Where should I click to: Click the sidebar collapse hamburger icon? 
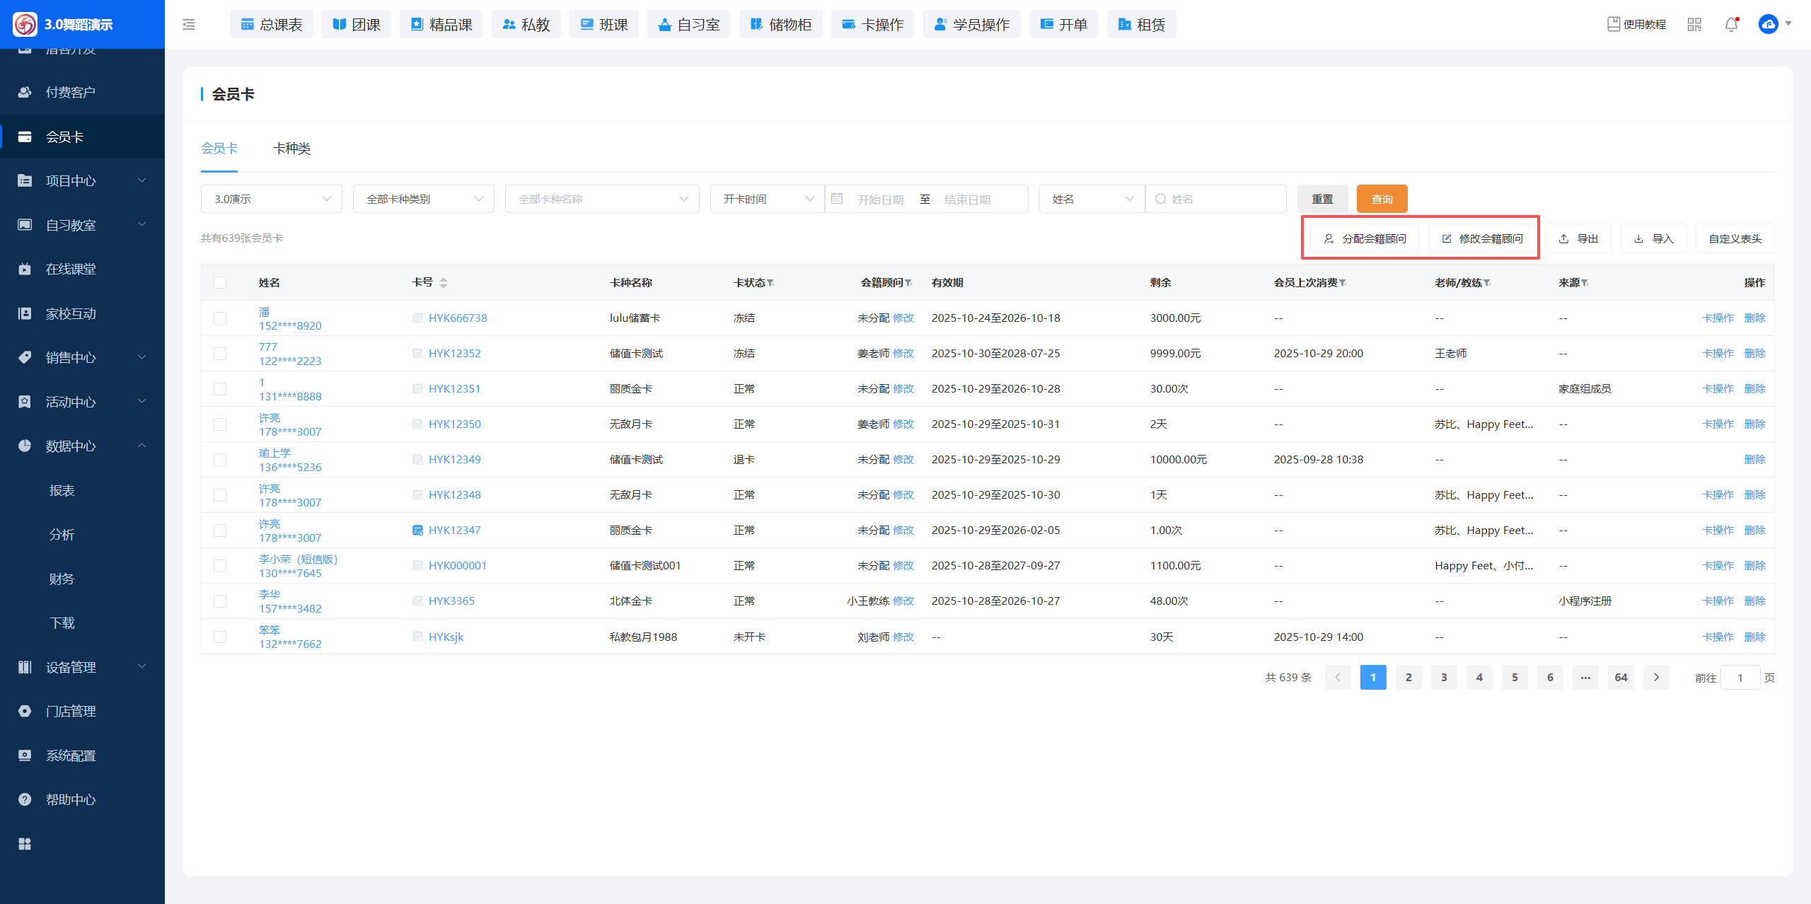tap(188, 25)
